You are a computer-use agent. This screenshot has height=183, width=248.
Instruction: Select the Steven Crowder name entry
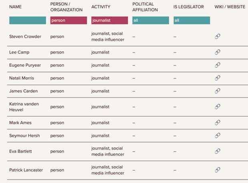click(25, 36)
